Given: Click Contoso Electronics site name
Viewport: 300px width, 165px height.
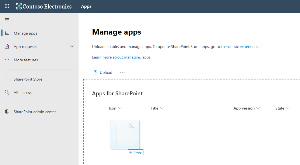Looking at the screenshot, I should pyautogui.click(x=47, y=6).
